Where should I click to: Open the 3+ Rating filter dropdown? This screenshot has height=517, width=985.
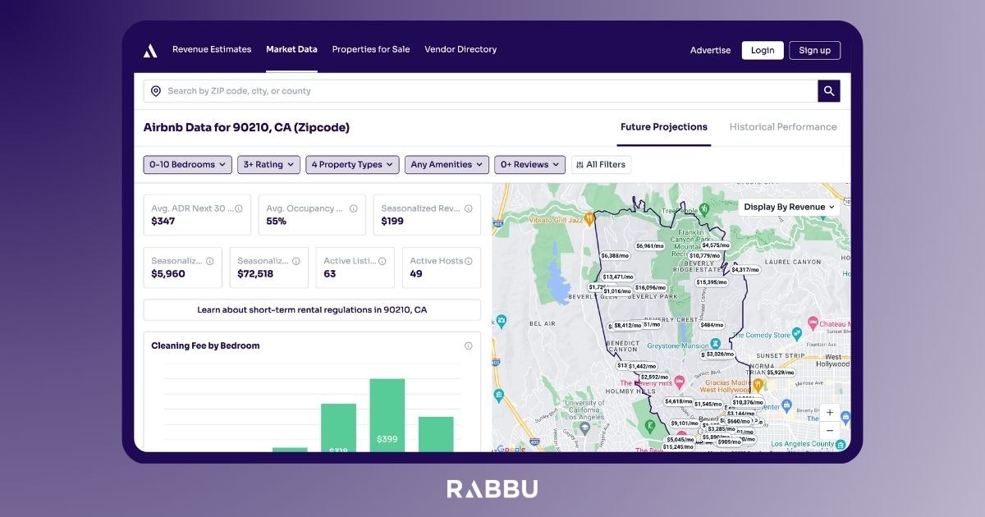[x=268, y=165]
